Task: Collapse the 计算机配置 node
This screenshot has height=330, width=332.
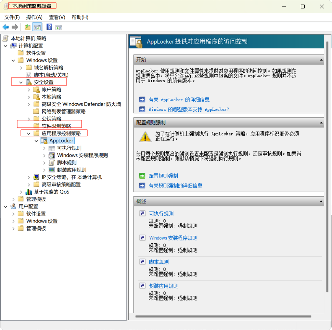Action: coord(6,46)
